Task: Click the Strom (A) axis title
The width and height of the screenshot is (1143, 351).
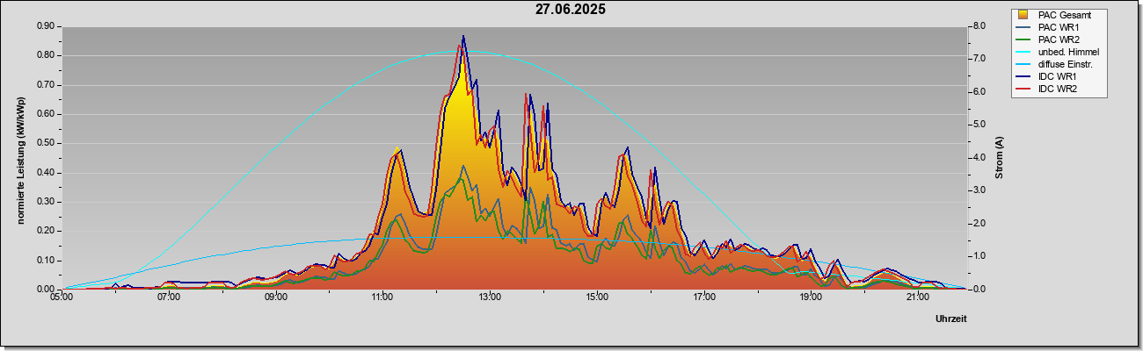Action: [x=1000, y=158]
